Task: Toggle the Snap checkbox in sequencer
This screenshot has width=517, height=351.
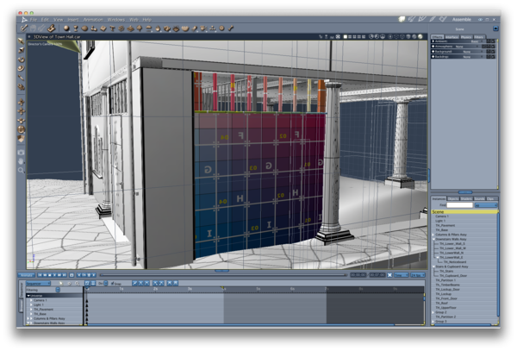Action: pyautogui.click(x=112, y=284)
